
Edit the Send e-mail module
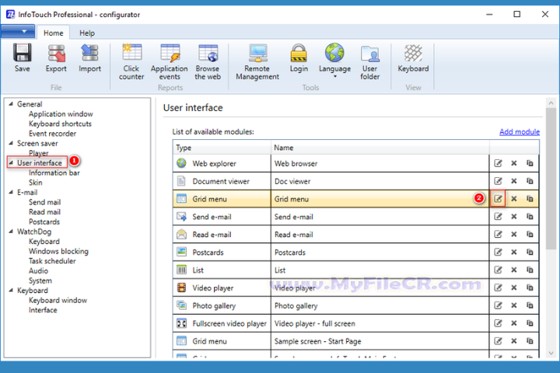tap(498, 216)
